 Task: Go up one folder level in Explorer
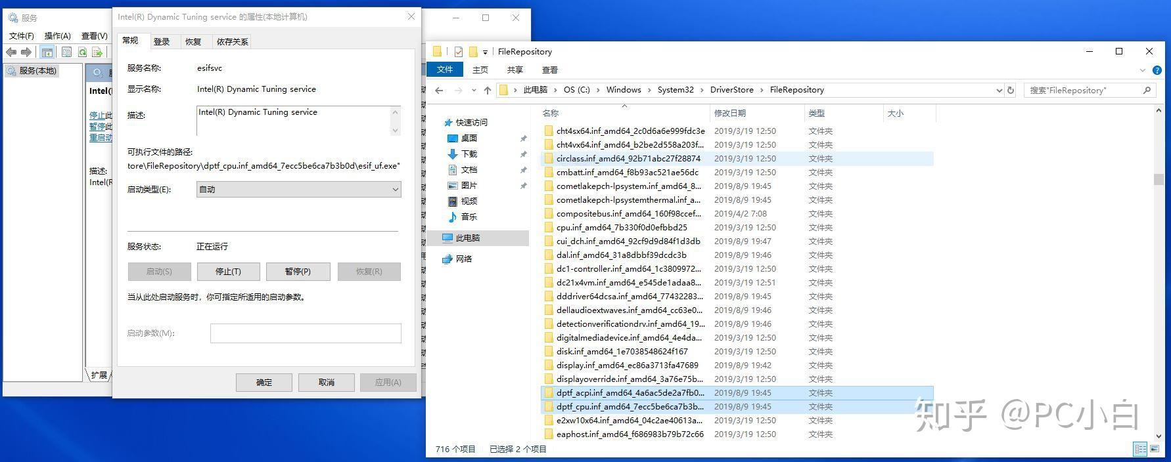pyautogui.click(x=487, y=90)
